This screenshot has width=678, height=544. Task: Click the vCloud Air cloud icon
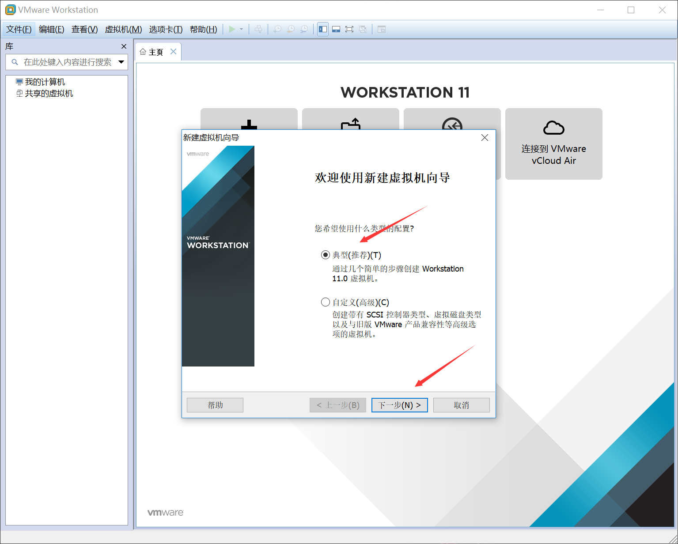click(553, 128)
